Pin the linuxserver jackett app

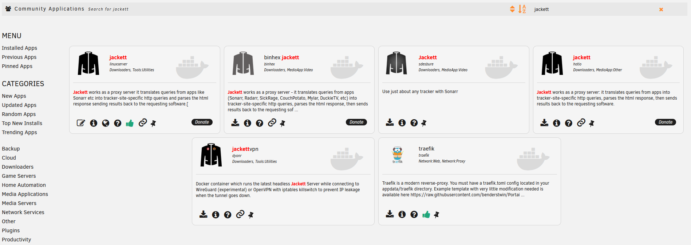153,124
